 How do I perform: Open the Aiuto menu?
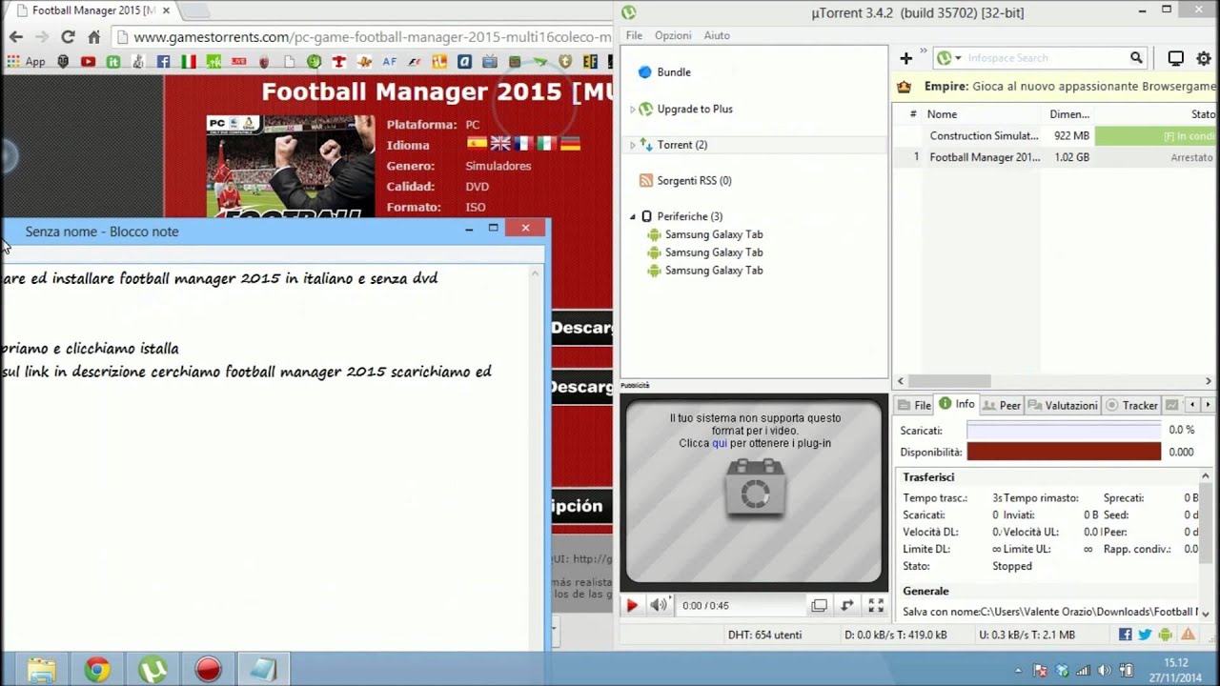pos(717,35)
